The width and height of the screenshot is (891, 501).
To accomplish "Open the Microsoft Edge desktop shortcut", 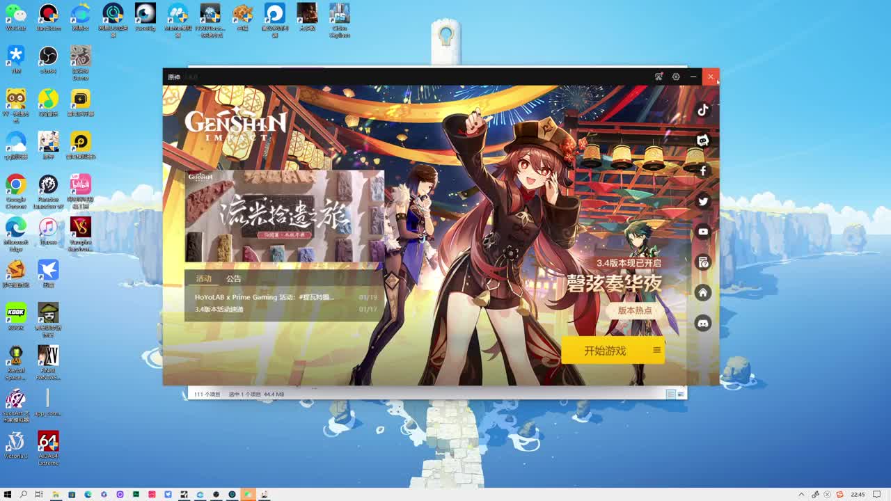I will point(15,234).
